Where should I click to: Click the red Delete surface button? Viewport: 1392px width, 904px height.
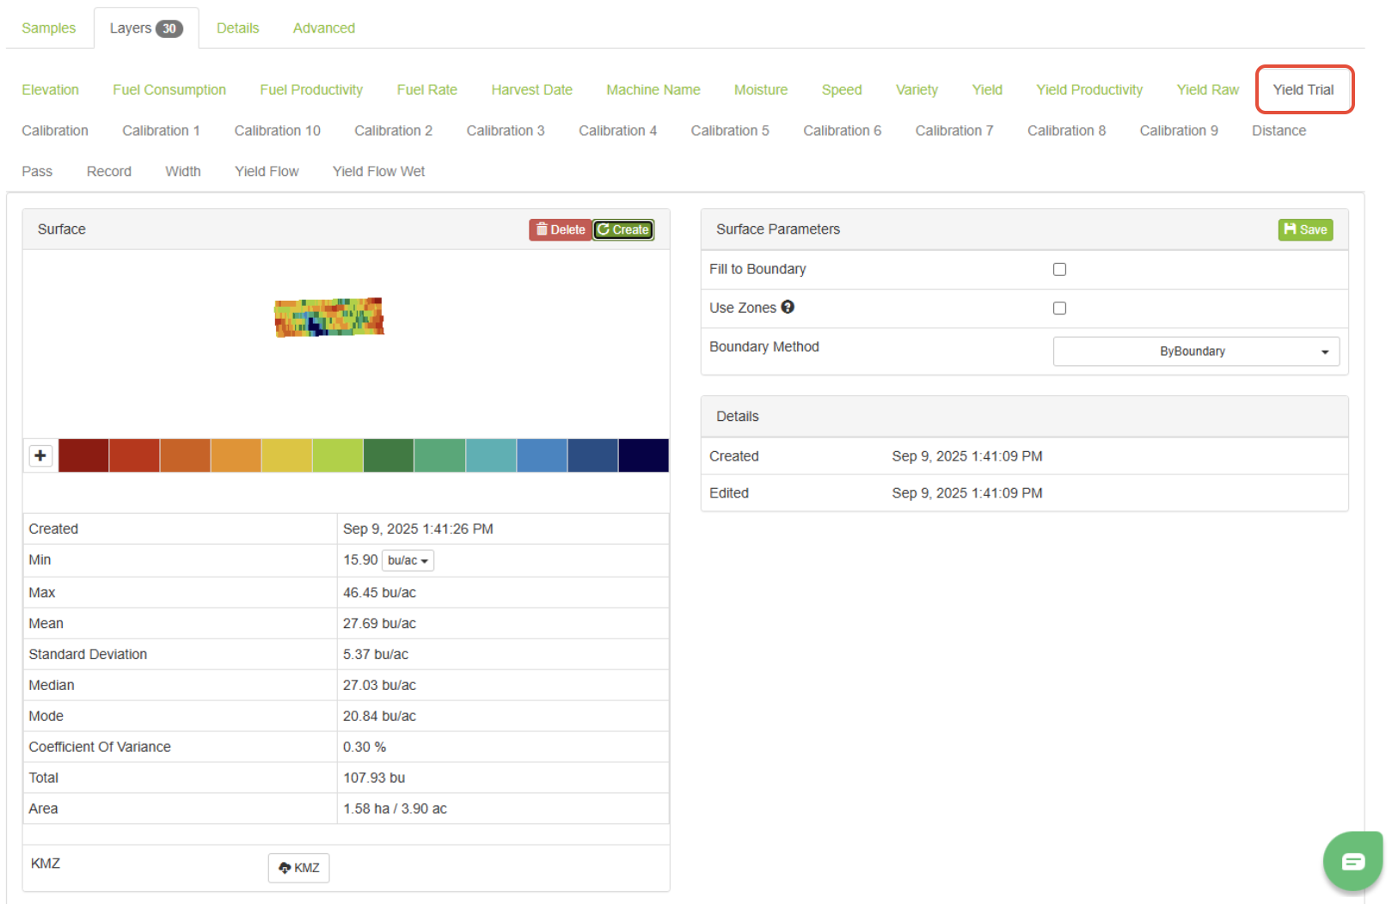[x=560, y=229]
